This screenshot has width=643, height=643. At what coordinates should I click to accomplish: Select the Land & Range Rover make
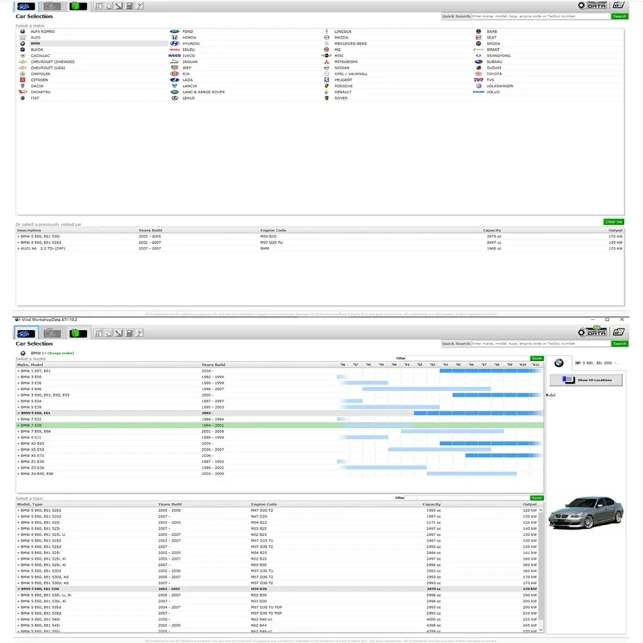(x=203, y=92)
